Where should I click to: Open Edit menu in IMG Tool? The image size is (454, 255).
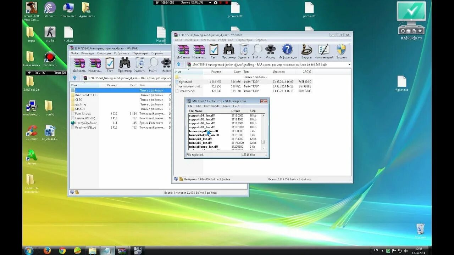pyautogui.click(x=198, y=106)
